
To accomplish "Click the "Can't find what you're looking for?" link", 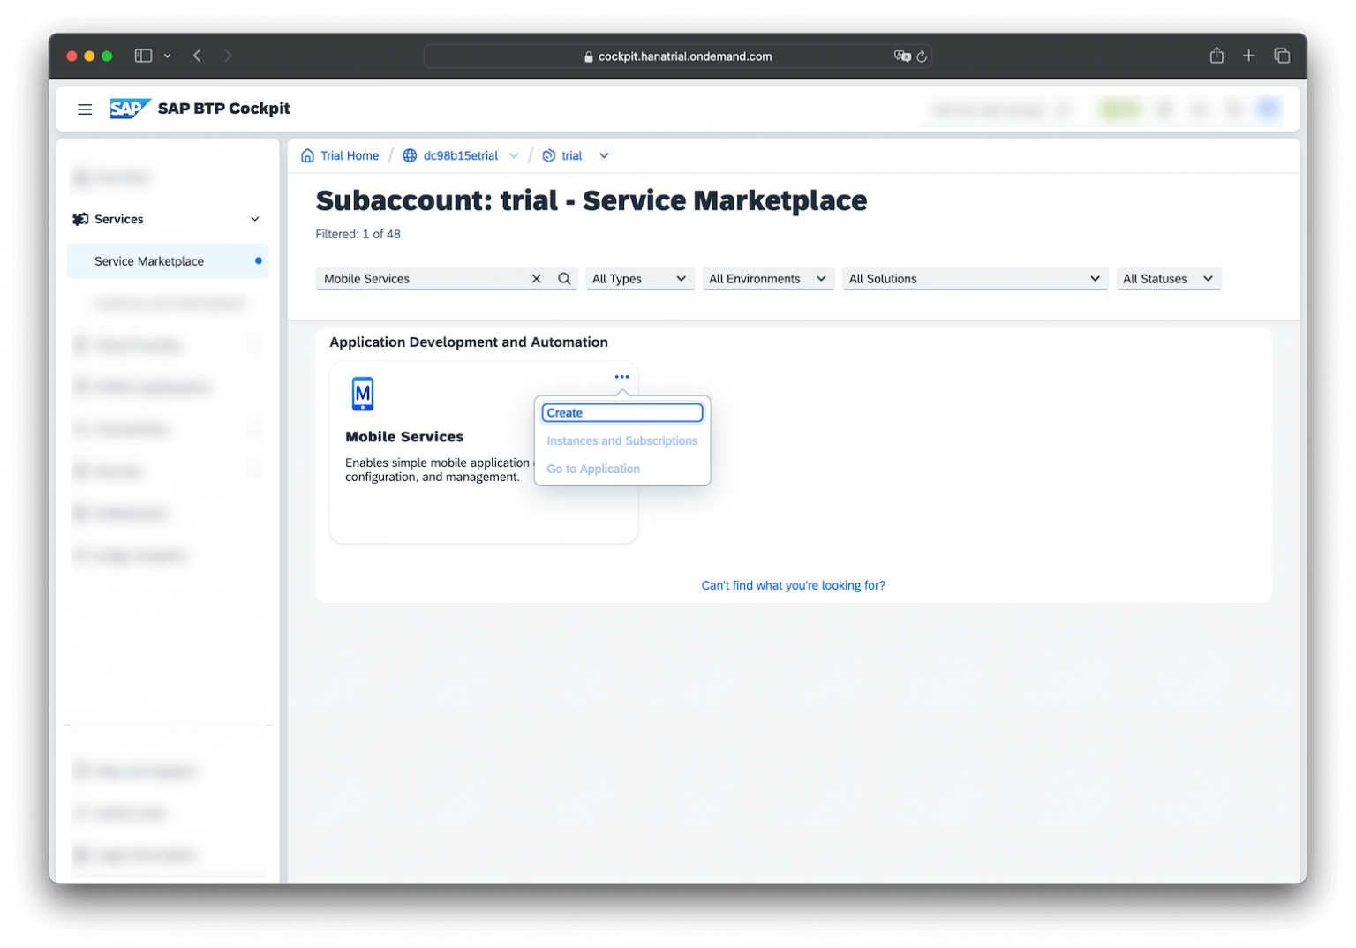I will [x=792, y=585].
